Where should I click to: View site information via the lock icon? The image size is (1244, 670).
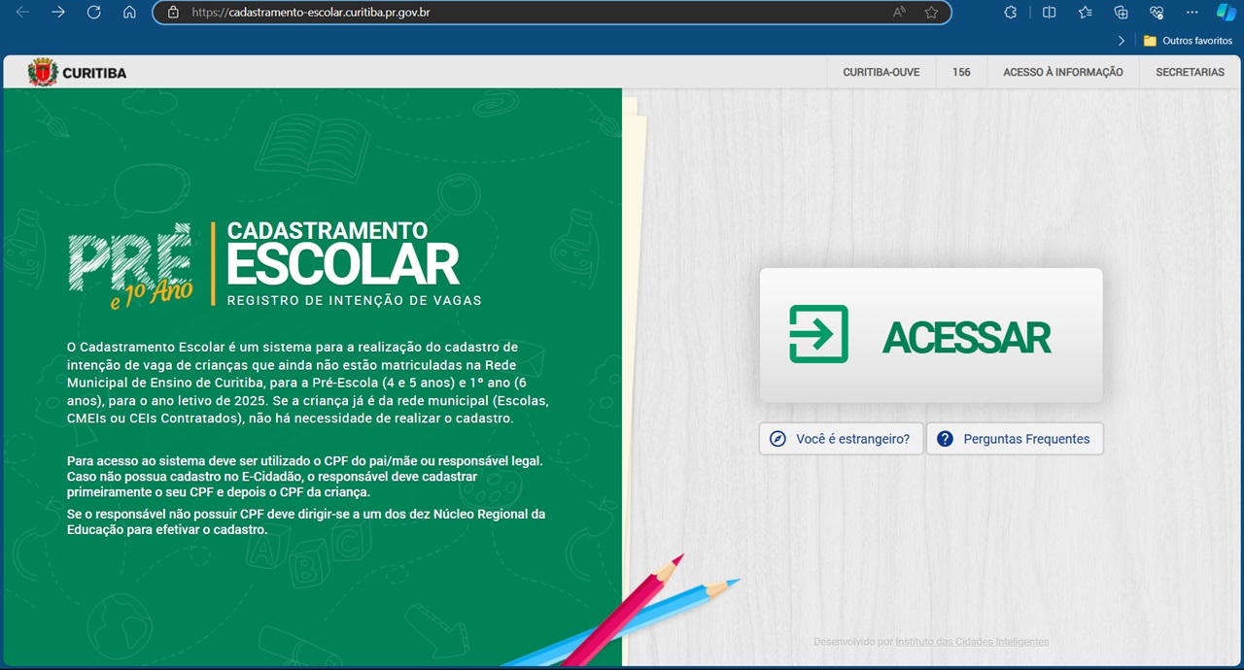click(x=173, y=13)
